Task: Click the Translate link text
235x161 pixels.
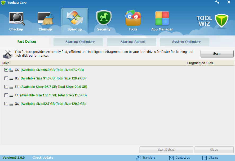Action: tap(149, 158)
